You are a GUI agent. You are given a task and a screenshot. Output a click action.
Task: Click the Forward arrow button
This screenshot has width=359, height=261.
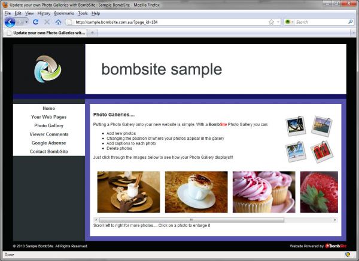click(x=20, y=22)
